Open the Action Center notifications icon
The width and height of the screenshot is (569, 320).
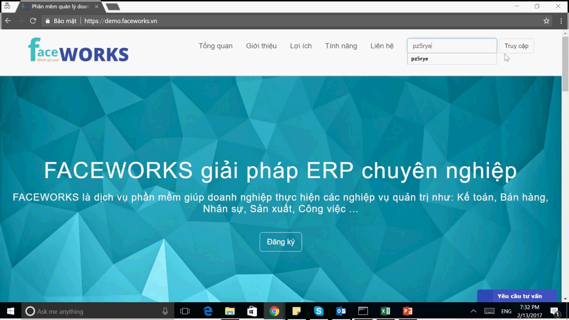(555, 311)
